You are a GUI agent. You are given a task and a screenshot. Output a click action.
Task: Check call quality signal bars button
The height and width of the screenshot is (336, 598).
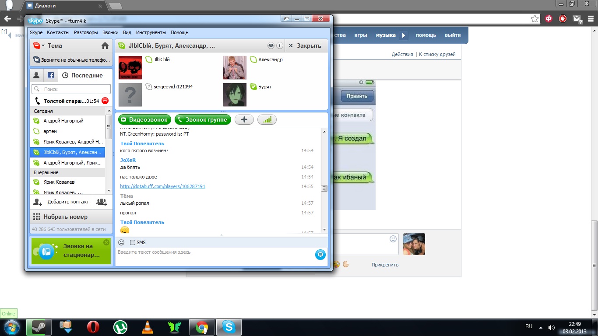[x=267, y=119]
